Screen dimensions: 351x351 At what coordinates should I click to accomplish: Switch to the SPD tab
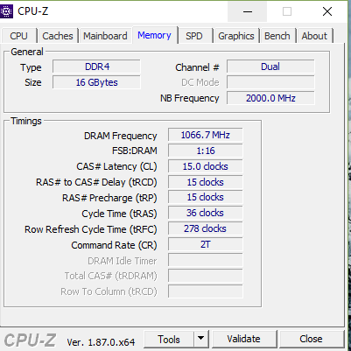(x=194, y=36)
